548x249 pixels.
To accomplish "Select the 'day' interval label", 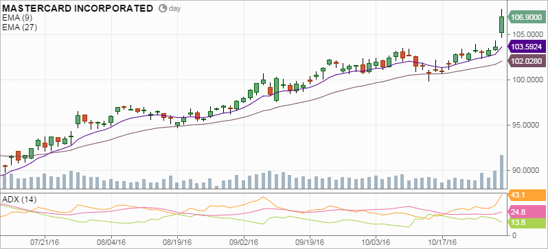I will (x=174, y=9).
